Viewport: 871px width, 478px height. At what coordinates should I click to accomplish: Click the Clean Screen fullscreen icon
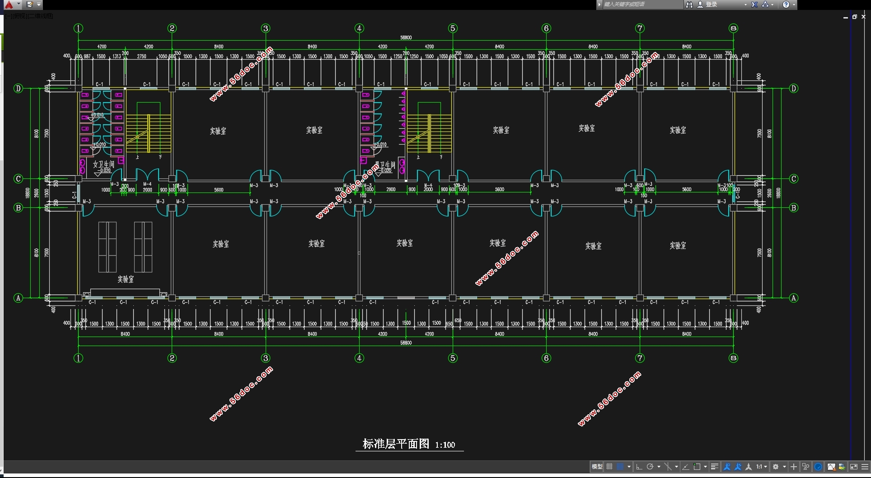854,467
